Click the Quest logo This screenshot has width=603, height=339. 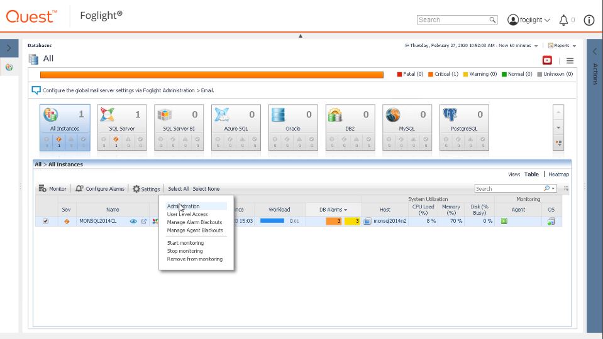[x=31, y=16]
